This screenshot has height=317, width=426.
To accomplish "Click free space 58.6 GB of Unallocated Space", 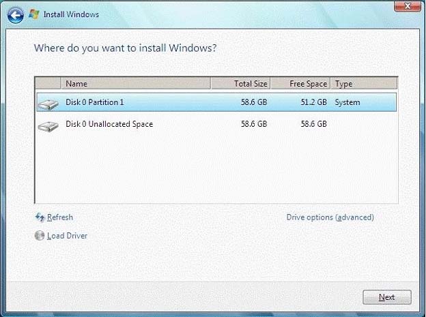I will click(313, 124).
